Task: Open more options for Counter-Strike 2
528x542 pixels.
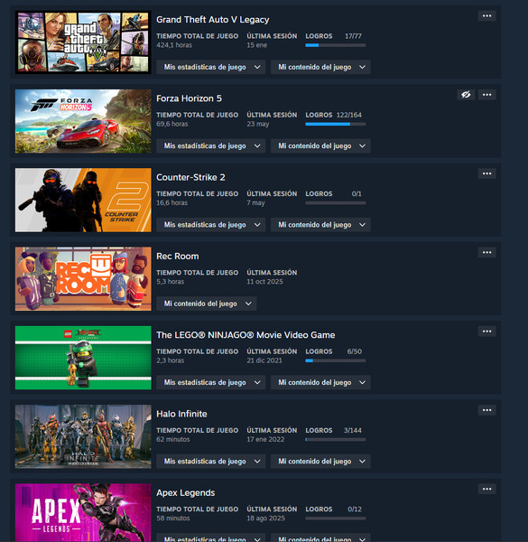Action: (x=486, y=173)
